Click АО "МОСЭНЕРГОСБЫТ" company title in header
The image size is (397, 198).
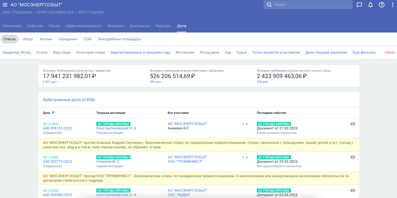click(36, 5)
